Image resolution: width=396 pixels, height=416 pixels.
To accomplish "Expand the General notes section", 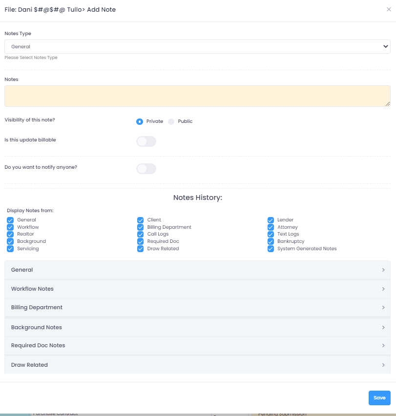I will 198,270.
